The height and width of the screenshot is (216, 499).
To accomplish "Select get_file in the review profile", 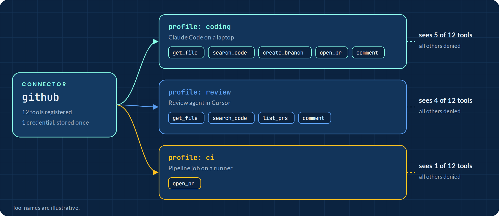I will pos(186,118).
